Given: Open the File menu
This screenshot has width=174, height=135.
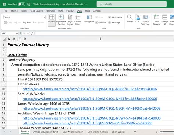Looking at the screenshot, I should point(5,11).
